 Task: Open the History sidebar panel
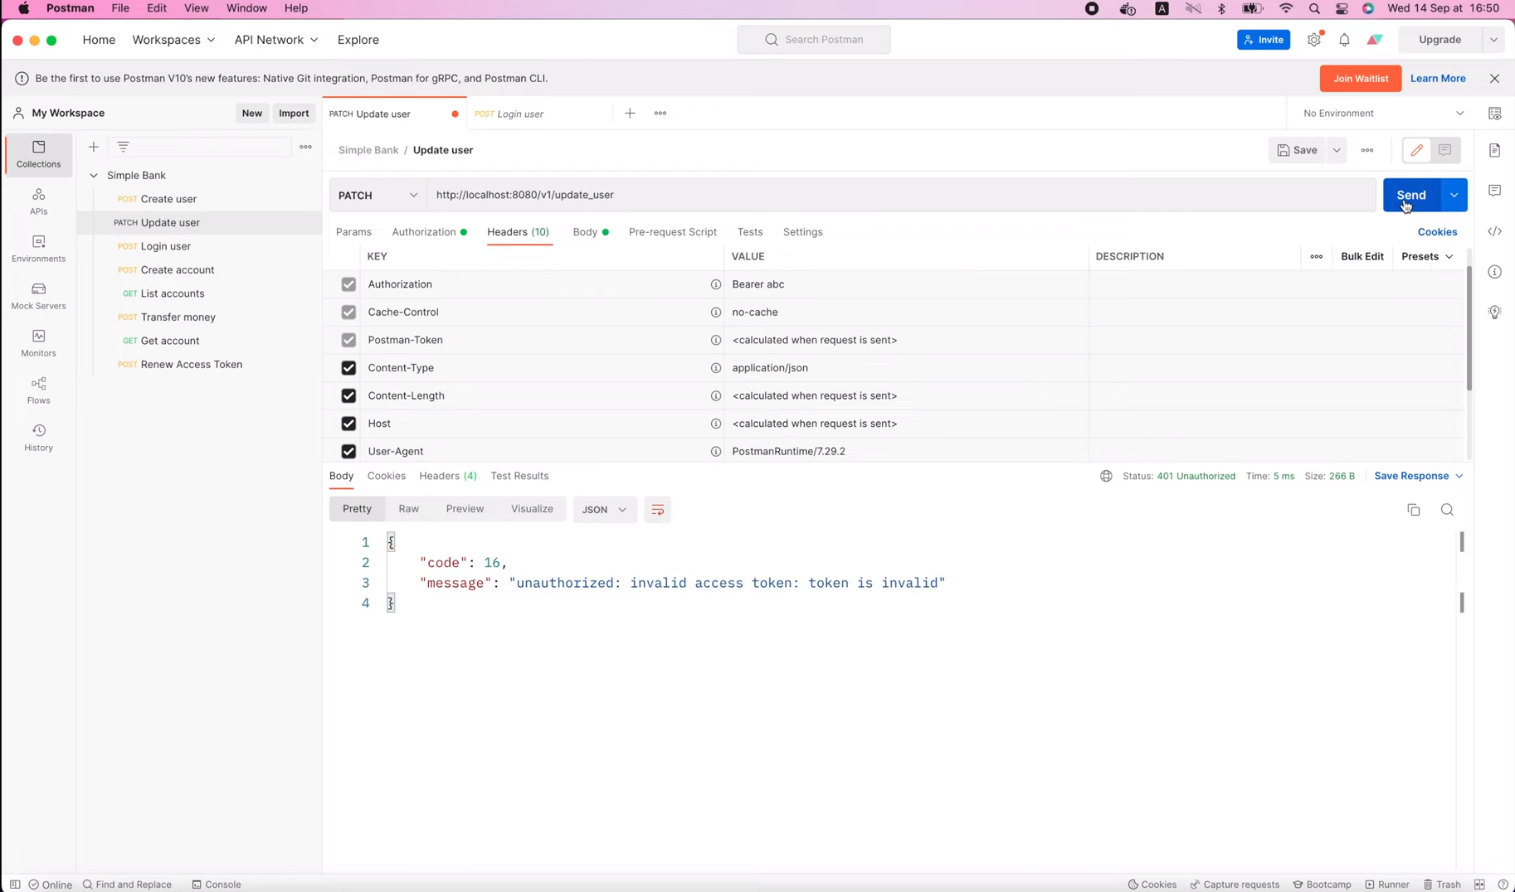[x=38, y=438]
